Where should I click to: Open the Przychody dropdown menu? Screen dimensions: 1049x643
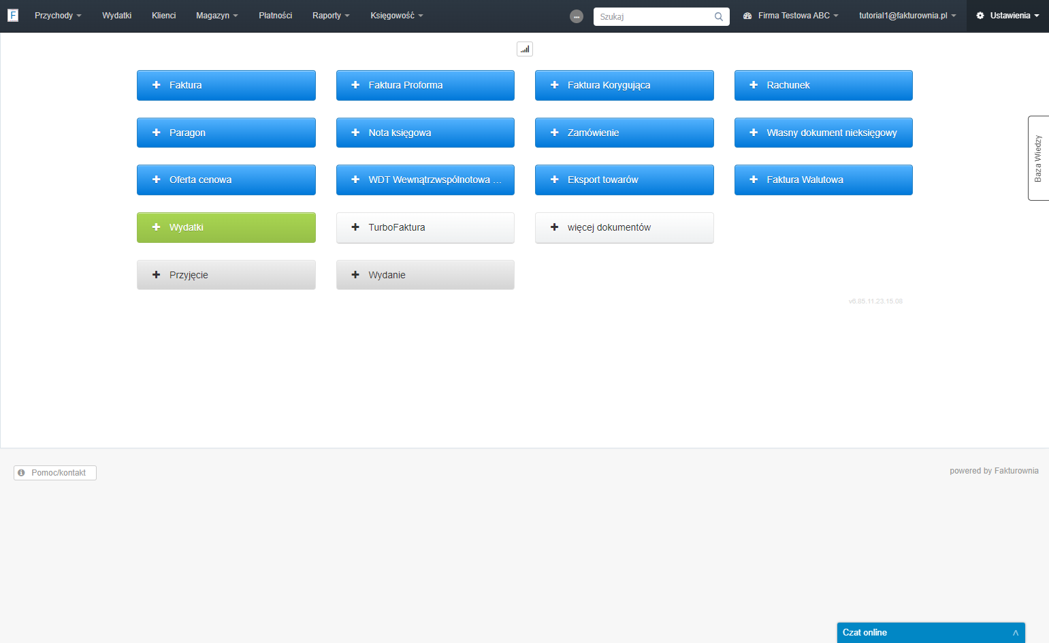[x=58, y=16]
